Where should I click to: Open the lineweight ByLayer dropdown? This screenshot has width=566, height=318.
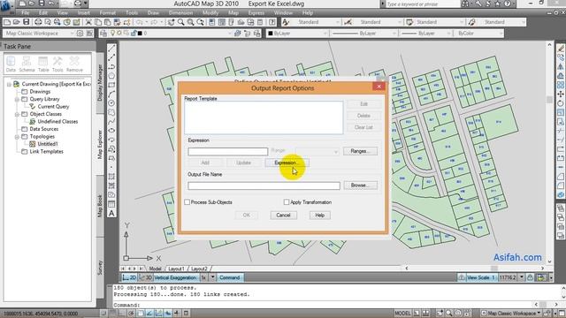tap(425, 34)
